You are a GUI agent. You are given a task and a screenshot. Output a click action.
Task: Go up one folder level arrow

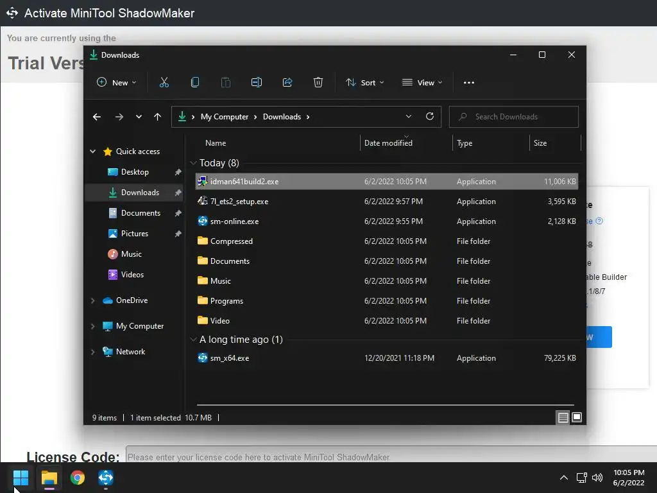point(158,117)
